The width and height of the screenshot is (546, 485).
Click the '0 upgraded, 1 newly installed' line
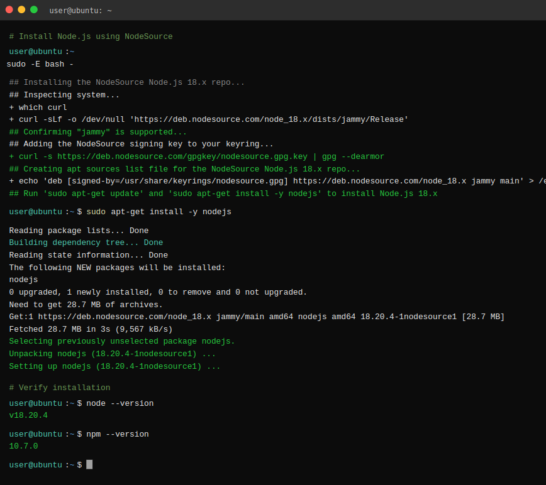158,292
